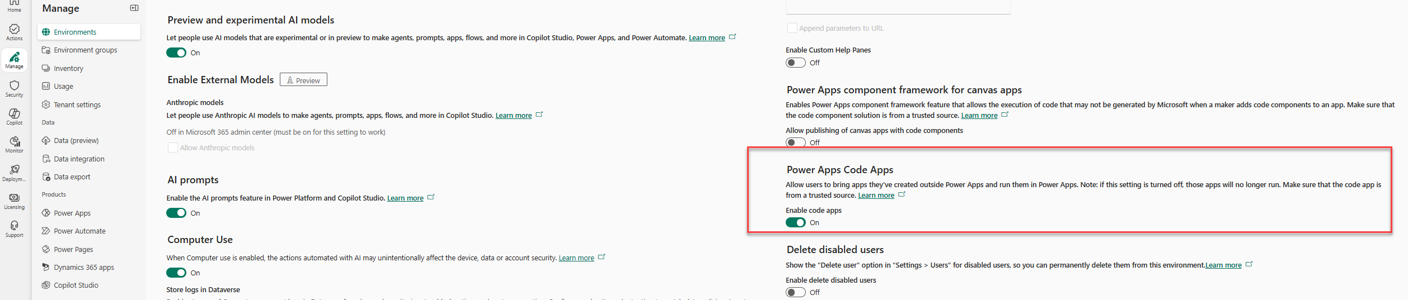Image resolution: width=1408 pixels, height=300 pixels.
Task: Select Environment groups in Manage menu
Action: 85,50
